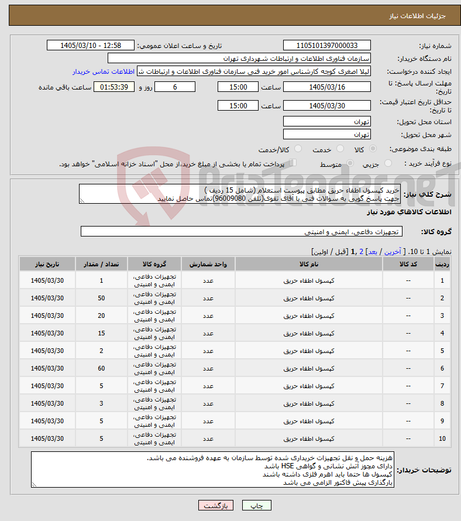Image resolution: width=461 pixels, height=521 pixels.
Task: Click کپسول اطفاء حریق in row 10
Action: [x=309, y=439]
